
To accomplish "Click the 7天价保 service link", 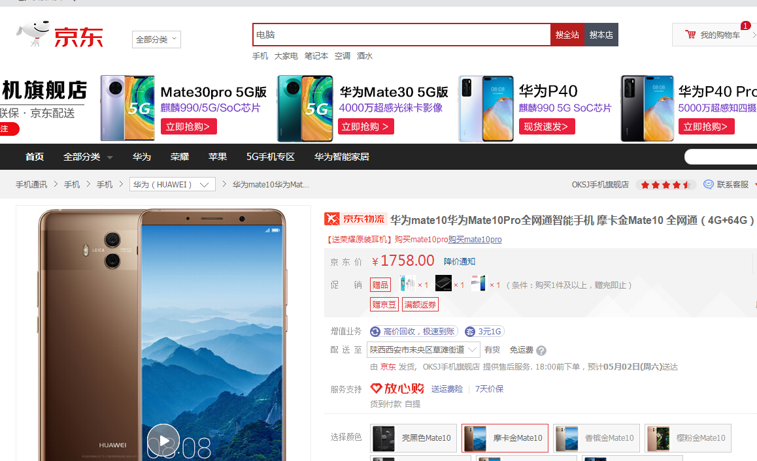I will (490, 389).
